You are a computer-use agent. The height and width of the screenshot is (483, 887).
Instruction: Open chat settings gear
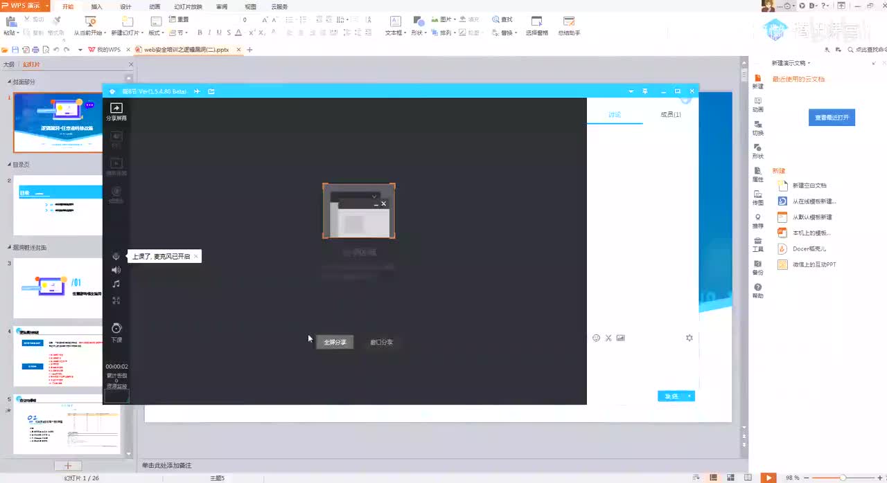click(x=689, y=338)
